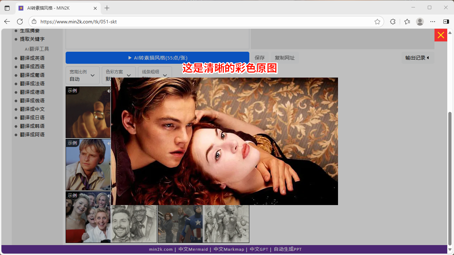
Task: View site information via the lock icon
Action: click(x=34, y=22)
